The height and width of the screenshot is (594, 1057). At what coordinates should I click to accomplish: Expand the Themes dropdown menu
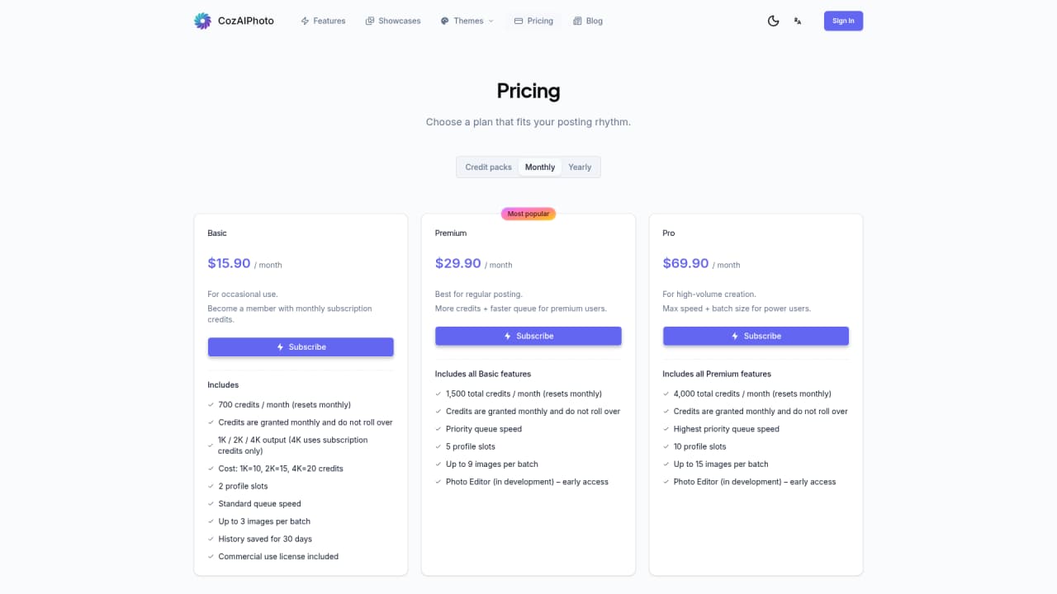point(467,21)
